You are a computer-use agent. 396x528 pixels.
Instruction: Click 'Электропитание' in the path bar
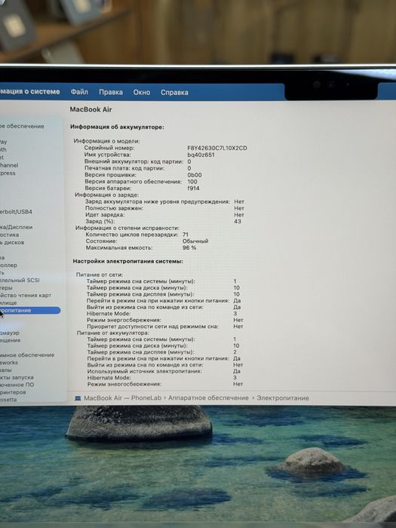click(x=283, y=398)
